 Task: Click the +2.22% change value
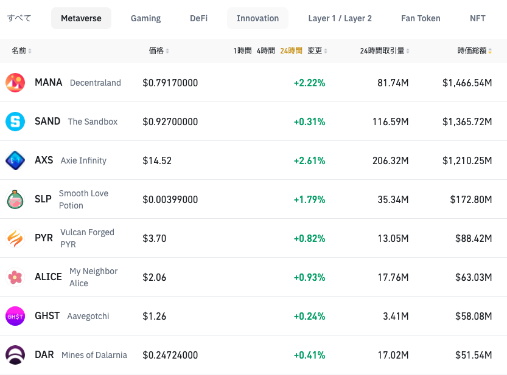pos(309,83)
